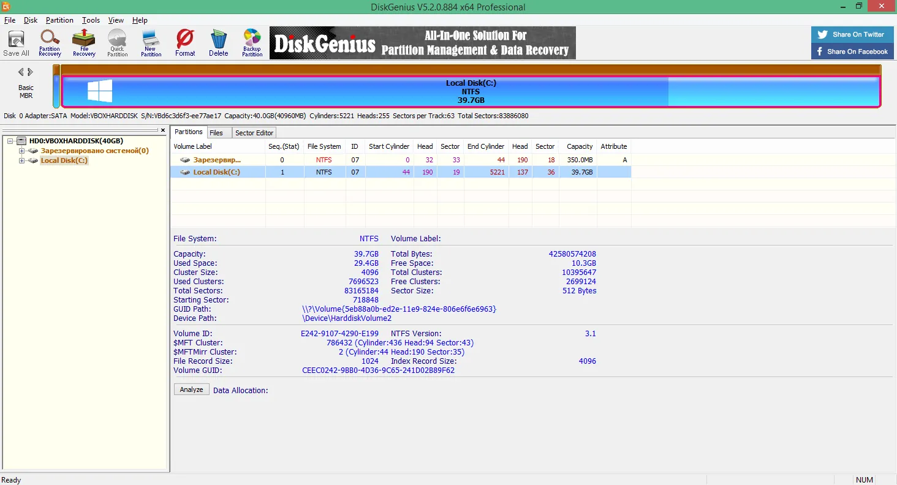The width and height of the screenshot is (897, 485).
Task: Click Basic MBR disk type label
Action: point(26,92)
